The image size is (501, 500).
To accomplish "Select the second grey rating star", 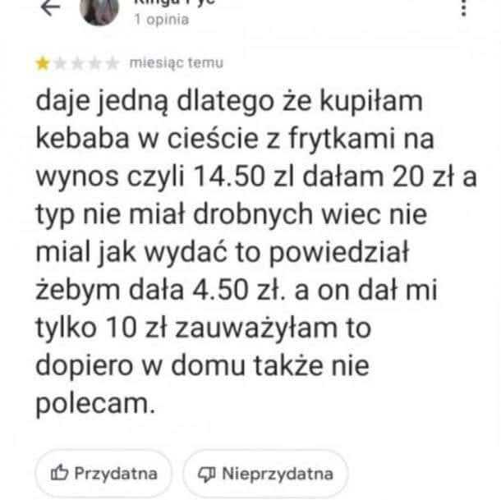I will point(60,63).
